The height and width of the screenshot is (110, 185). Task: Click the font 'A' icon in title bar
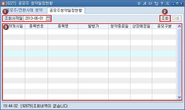pos(145,4)
